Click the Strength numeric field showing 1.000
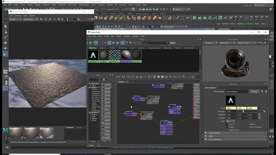 [x=231, y=112]
